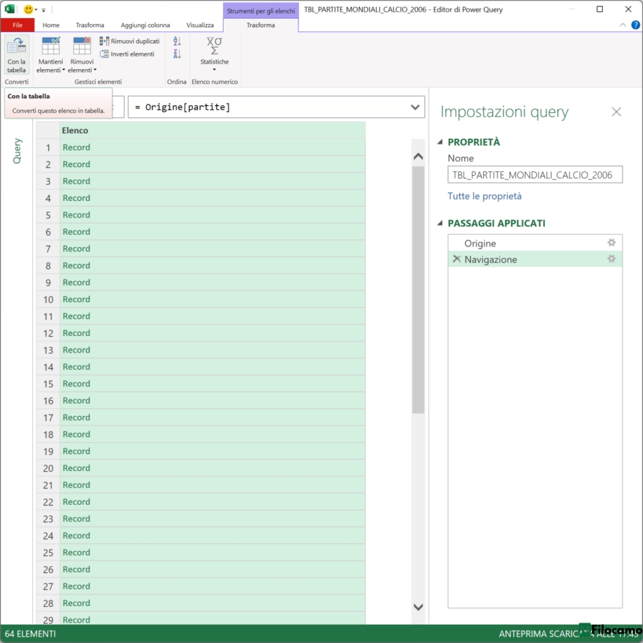Convert list with Con la tabella button
The image size is (643, 643).
16,55
